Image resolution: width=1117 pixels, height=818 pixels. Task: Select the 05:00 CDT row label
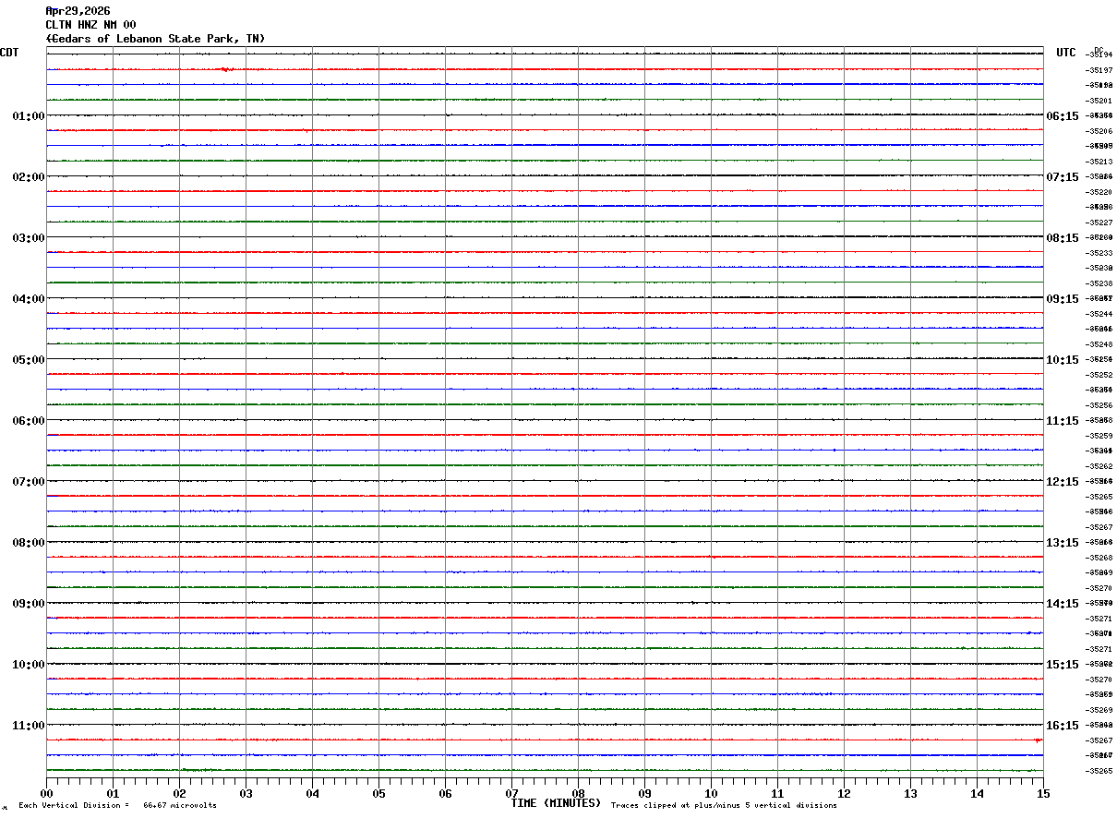tap(28, 359)
